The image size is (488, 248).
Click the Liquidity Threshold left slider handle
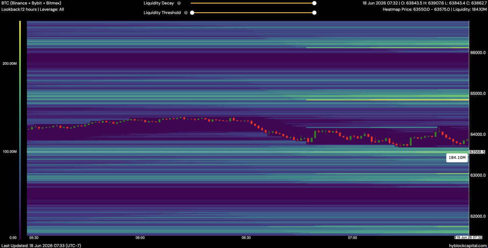[x=192, y=13]
